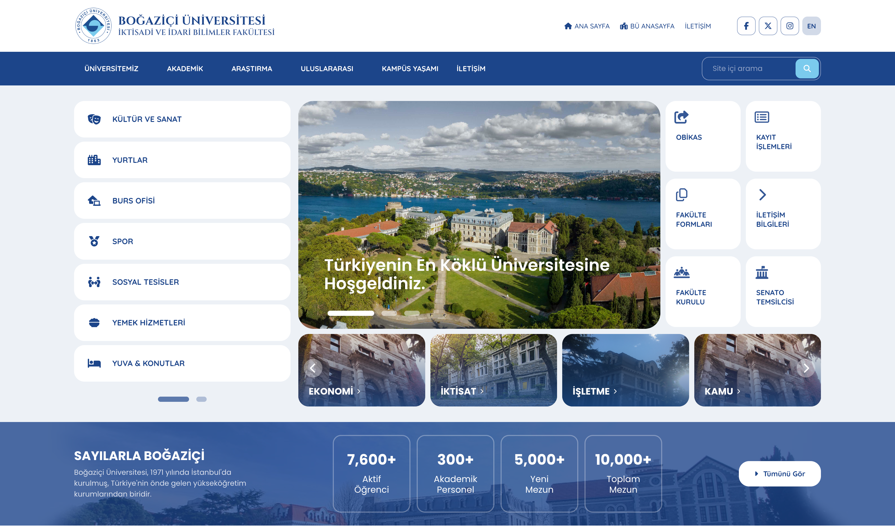Open the Akademik menu

pyautogui.click(x=185, y=68)
